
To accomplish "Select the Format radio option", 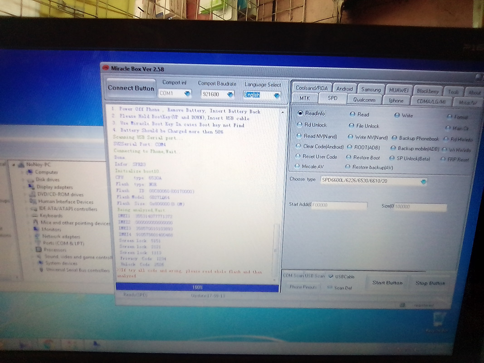I will point(457,117).
